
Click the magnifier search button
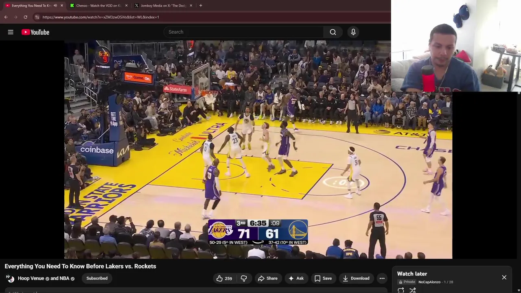333,32
